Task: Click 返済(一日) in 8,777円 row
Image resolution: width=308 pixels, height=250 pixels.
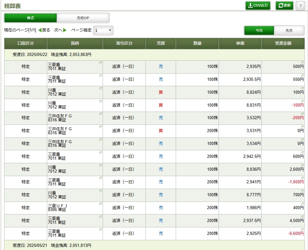Action: click(123, 195)
